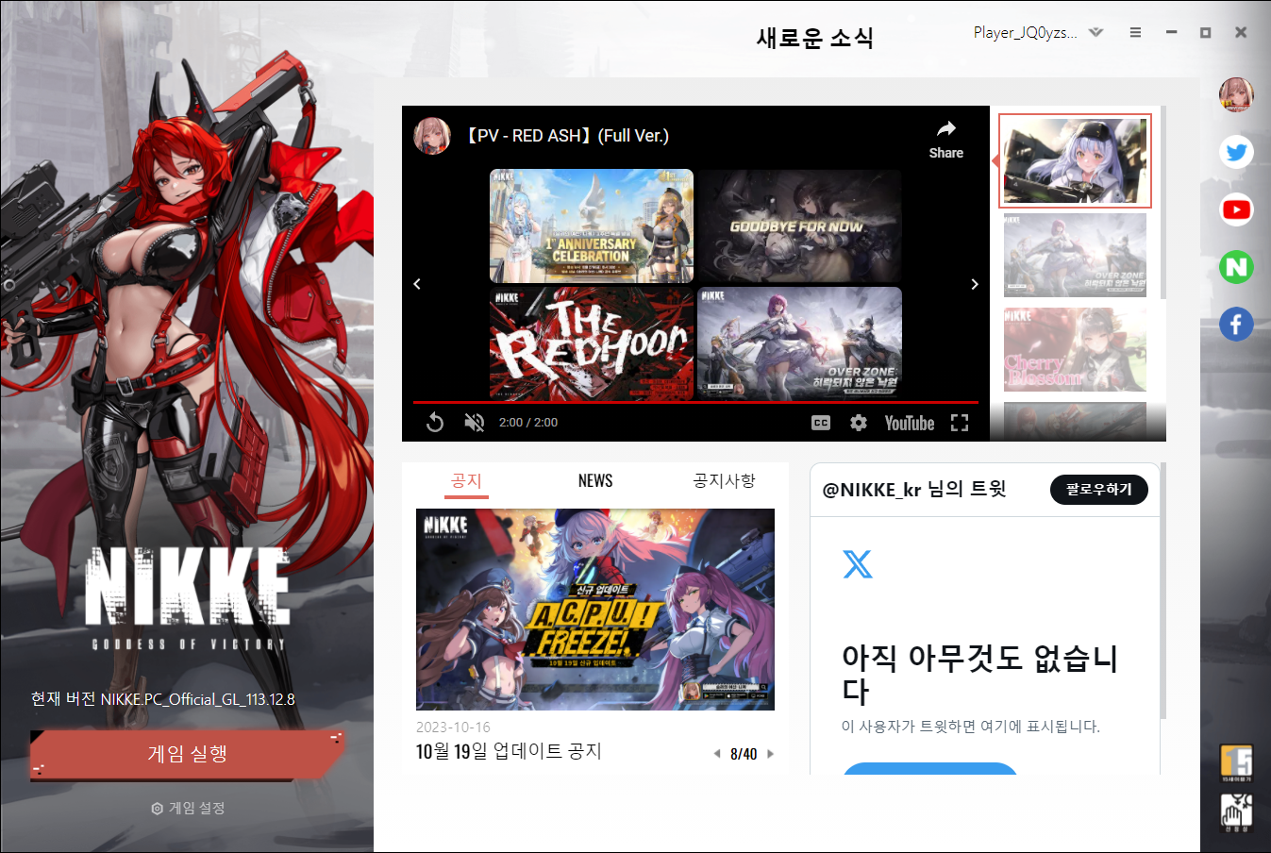This screenshot has width=1271, height=853.
Task: Open video on YouTube logo
Action: coord(910,423)
